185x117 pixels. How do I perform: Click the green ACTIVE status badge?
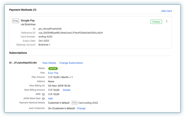coord(53,68)
